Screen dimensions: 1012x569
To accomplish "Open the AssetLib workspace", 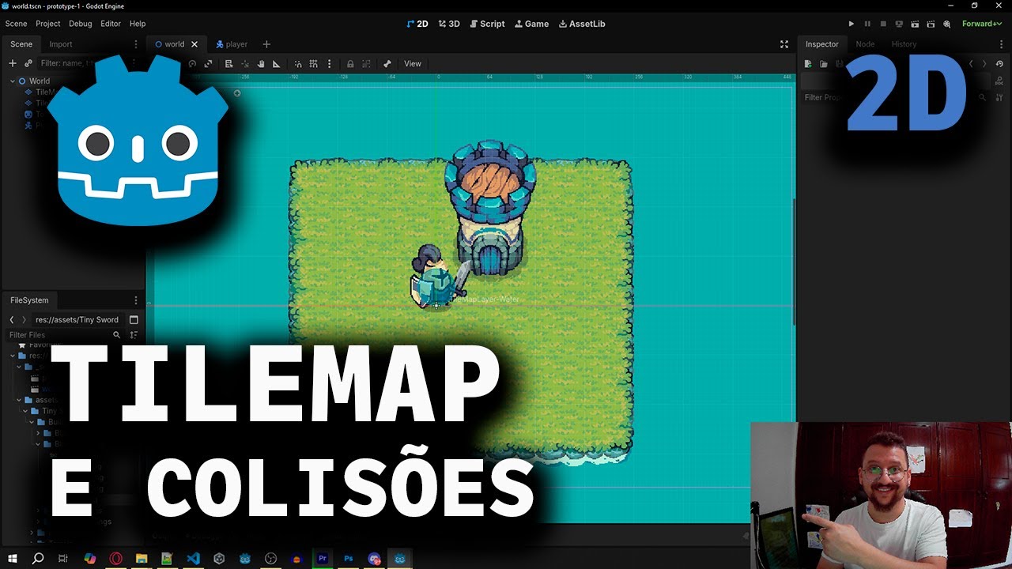I will 582,24.
